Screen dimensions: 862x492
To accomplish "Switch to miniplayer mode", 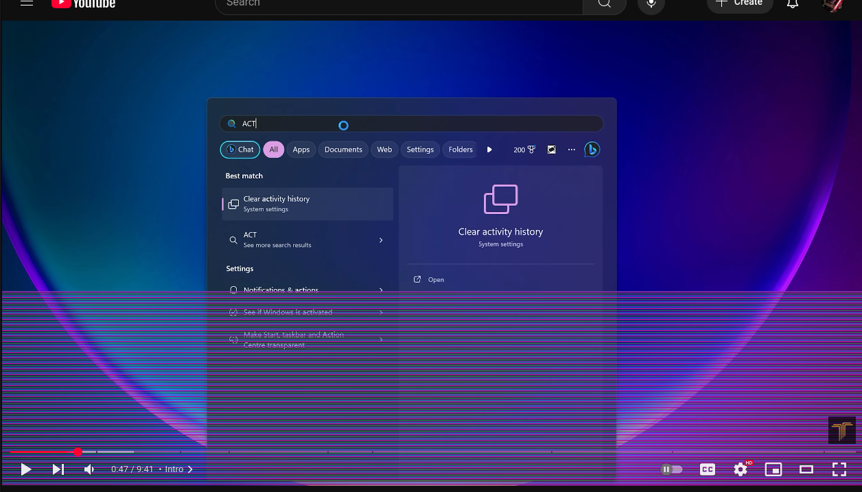I will pyautogui.click(x=773, y=469).
